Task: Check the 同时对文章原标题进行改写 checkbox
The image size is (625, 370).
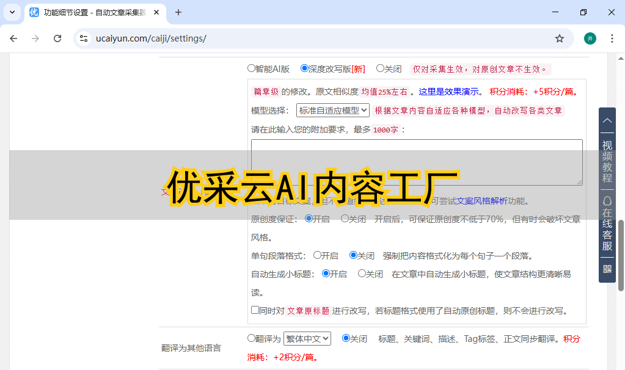Action: (255, 310)
